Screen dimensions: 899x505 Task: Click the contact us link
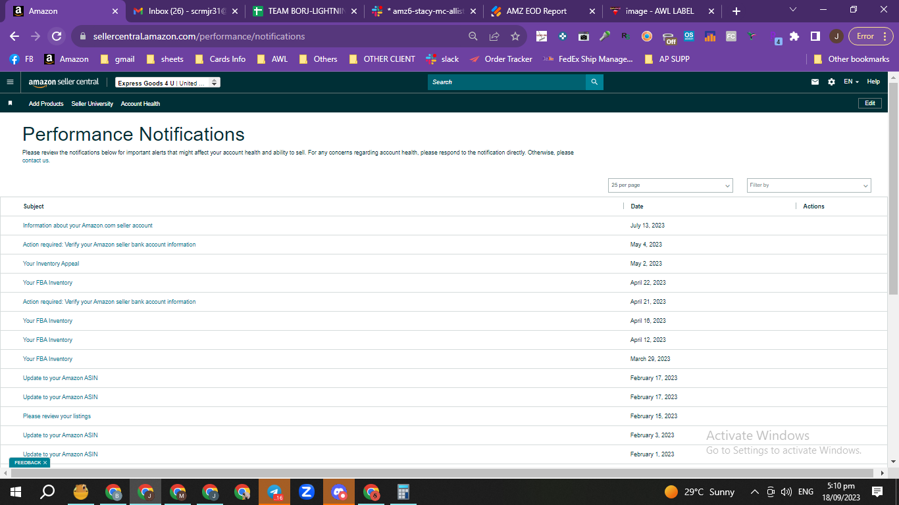click(x=36, y=160)
